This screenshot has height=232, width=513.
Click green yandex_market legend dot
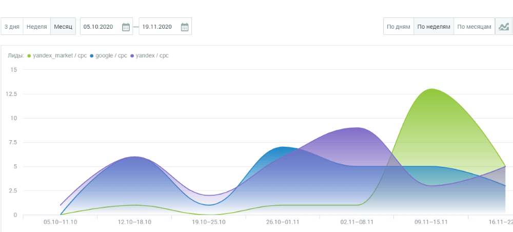pyautogui.click(x=29, y=55)
